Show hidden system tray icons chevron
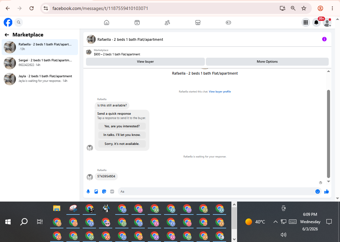Viewport: 340px width, 242px height. 275,222
